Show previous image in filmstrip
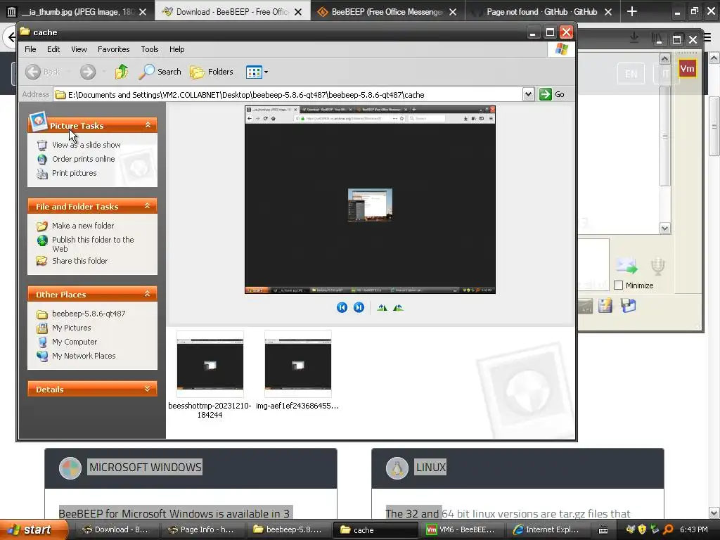The image size is (720, 540). coord(342,308)
